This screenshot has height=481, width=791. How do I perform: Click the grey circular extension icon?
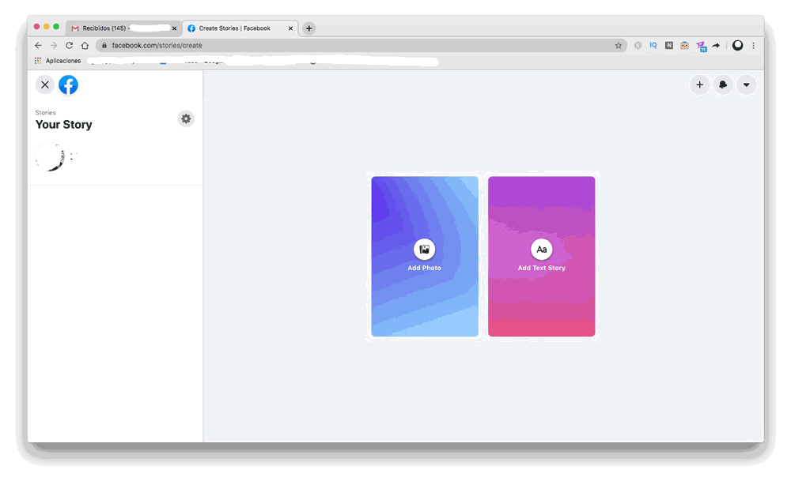coord(638,45)
